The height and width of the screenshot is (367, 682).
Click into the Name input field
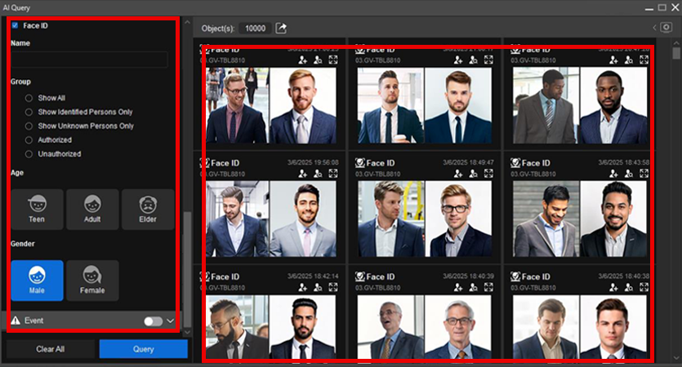pos(89,60)
